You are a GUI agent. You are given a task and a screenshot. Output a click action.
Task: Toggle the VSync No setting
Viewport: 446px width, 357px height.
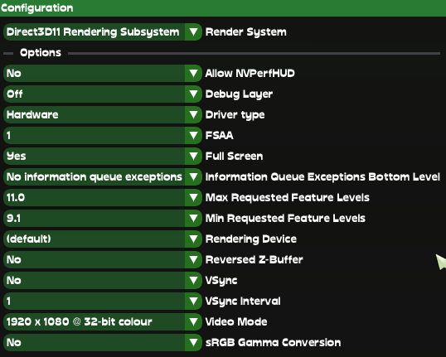click(103, 280)
